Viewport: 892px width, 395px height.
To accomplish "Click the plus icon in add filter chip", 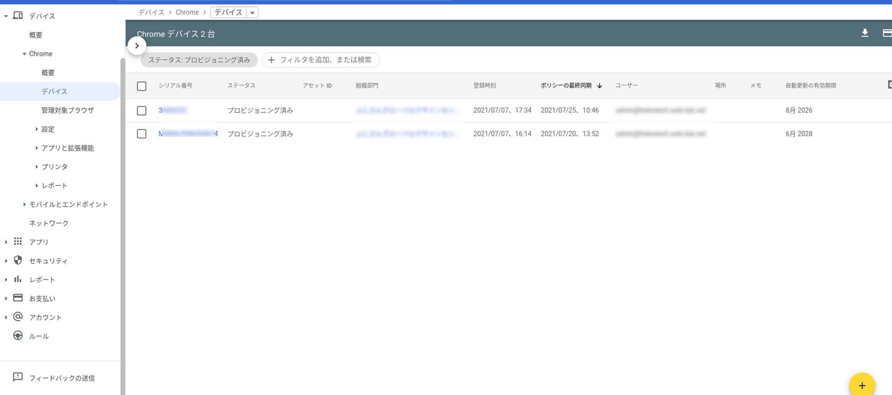I will (x=271, y=60).
